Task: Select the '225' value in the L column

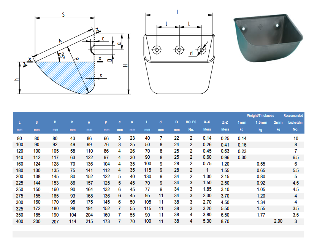Action: pos(20,183)
